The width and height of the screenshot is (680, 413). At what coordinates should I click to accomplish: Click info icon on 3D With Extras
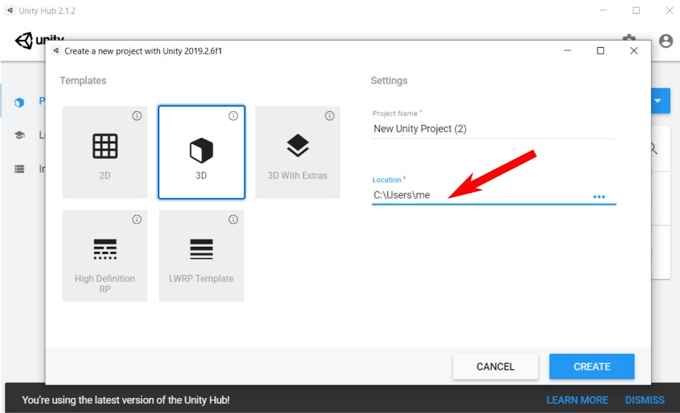[330, 116]
